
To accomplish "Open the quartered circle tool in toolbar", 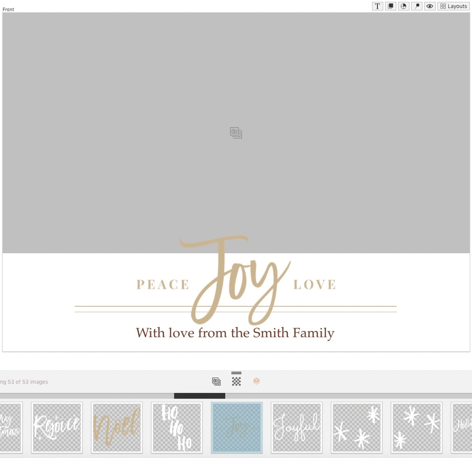I will click(403, 6).
